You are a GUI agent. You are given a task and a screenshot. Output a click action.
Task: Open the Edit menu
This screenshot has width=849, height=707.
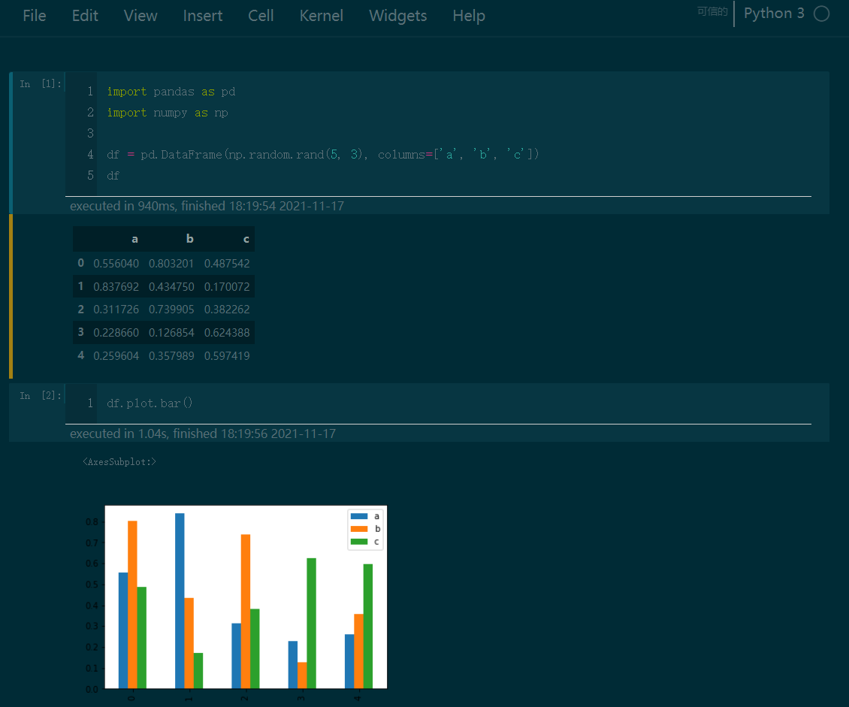pyautogui.click(x=85, y=16)
